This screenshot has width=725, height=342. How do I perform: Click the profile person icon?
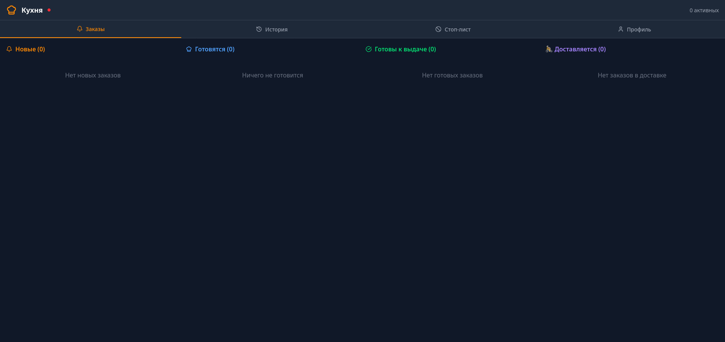tap(621, 29)
